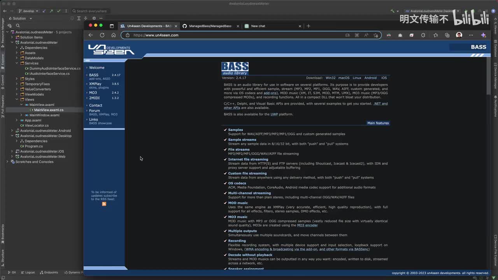Open Favorites list in Edge toolbar
The height and width of the screenshot is (280, 498).
[435, 35]
